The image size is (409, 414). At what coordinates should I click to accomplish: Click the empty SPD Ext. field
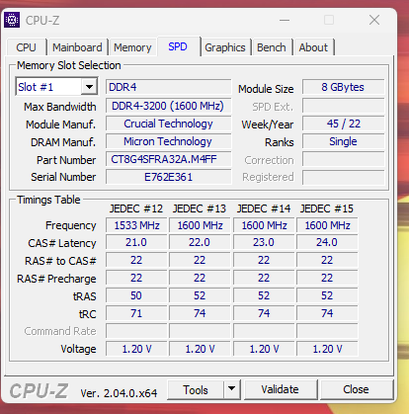click(x=344, y=106)
